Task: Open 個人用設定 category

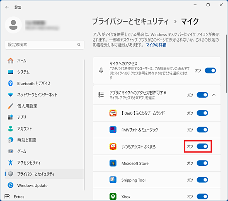Action: pyautogui.click(x=44, y=106)
